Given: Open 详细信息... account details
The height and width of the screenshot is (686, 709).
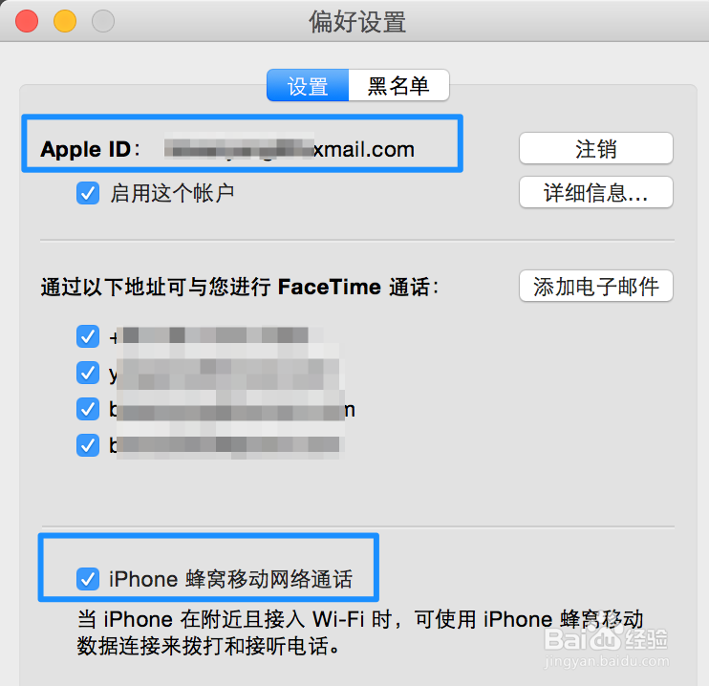Looking at the screenshot, I should [596, 192].
